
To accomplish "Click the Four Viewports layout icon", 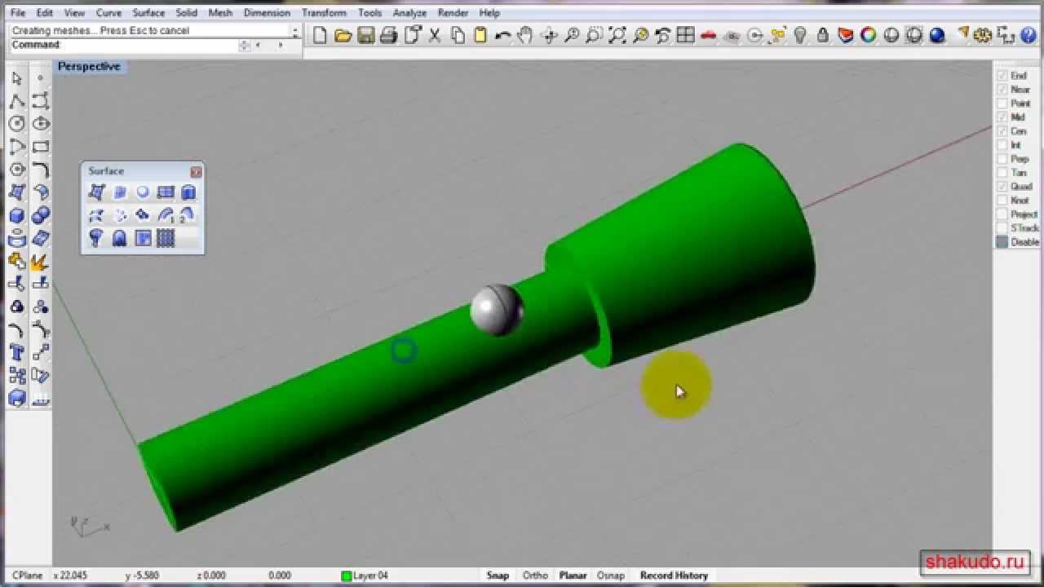I will (685, 35).
